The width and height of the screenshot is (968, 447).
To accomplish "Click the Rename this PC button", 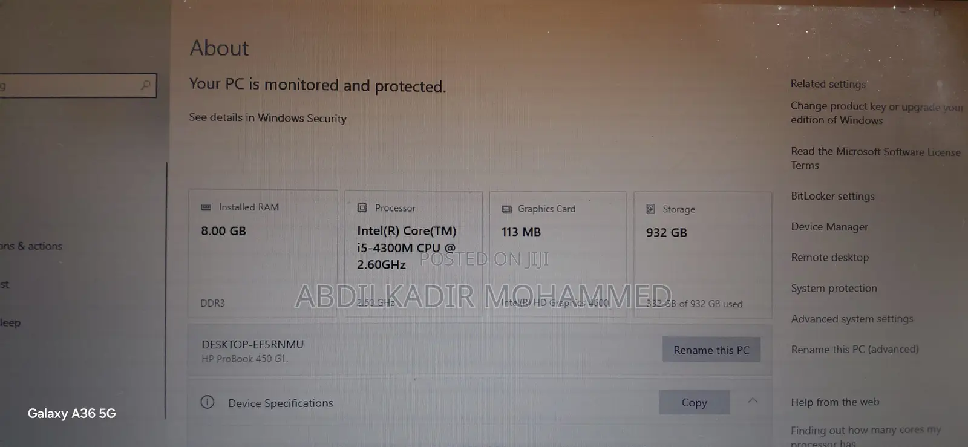I will [x=711, y=350].
